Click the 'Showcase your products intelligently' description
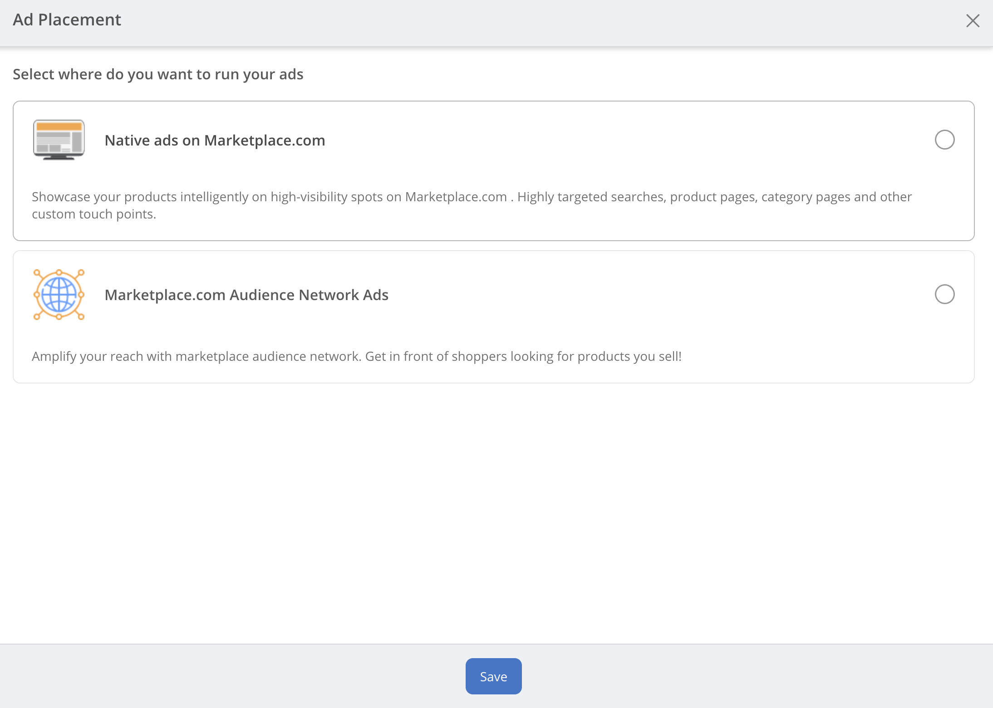Screen dimensions: 993x708 click(268, 197)
